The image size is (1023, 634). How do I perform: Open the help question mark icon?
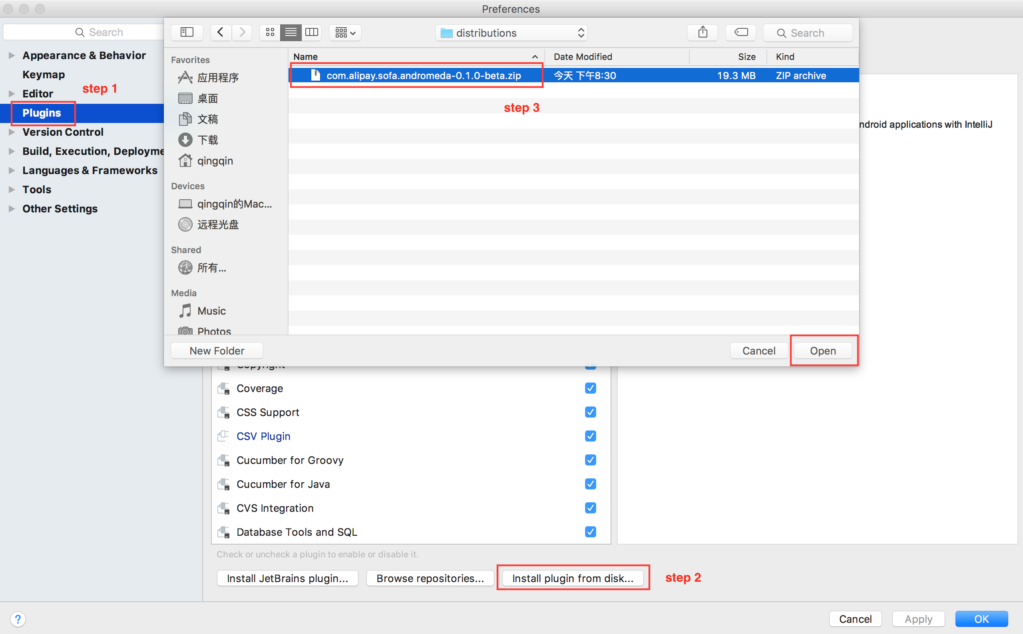tap(18, 619)
